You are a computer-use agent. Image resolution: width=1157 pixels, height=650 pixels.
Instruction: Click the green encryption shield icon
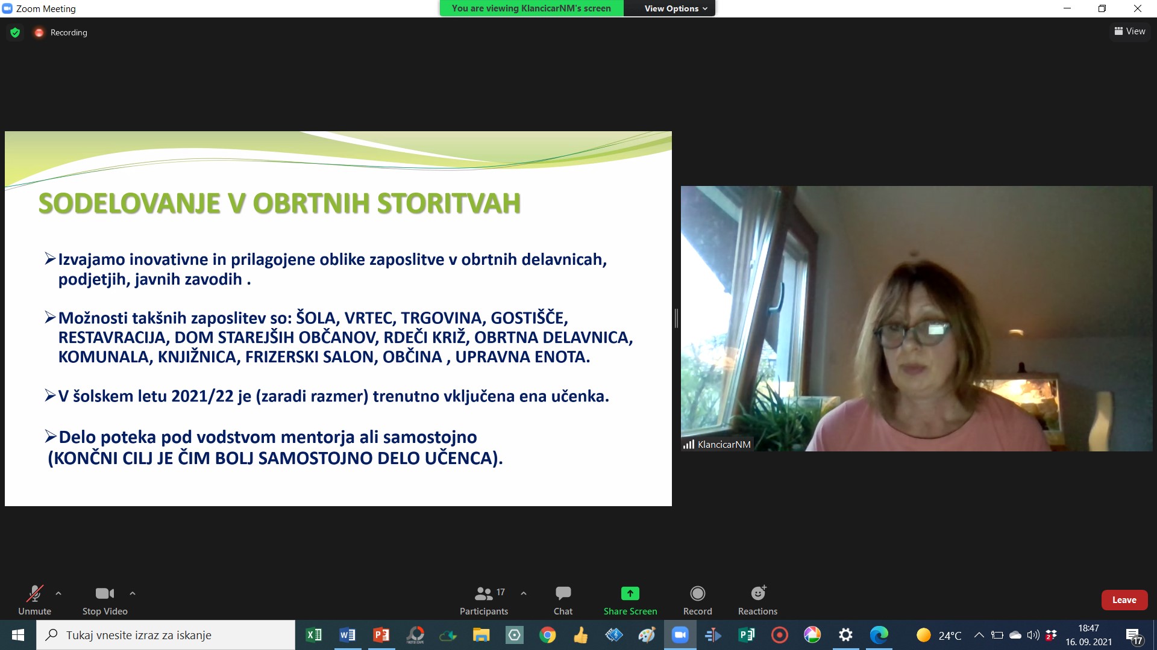tap(16, 32)
